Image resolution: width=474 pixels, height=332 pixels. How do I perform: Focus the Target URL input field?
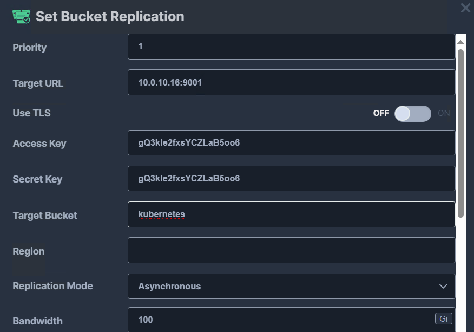point(291,82)
